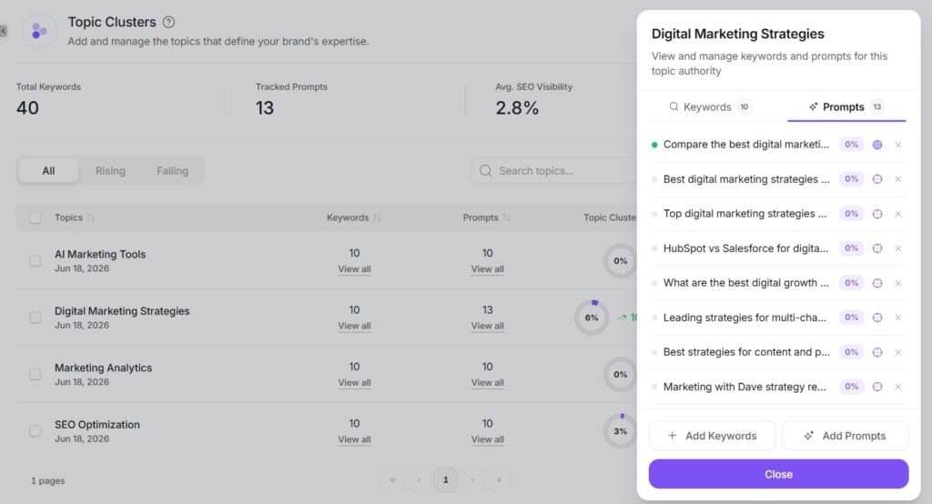Switch to the Keywords tab in the panel
Screen dimensions: 932x504
pyautogui.click(x=710, y=107)
